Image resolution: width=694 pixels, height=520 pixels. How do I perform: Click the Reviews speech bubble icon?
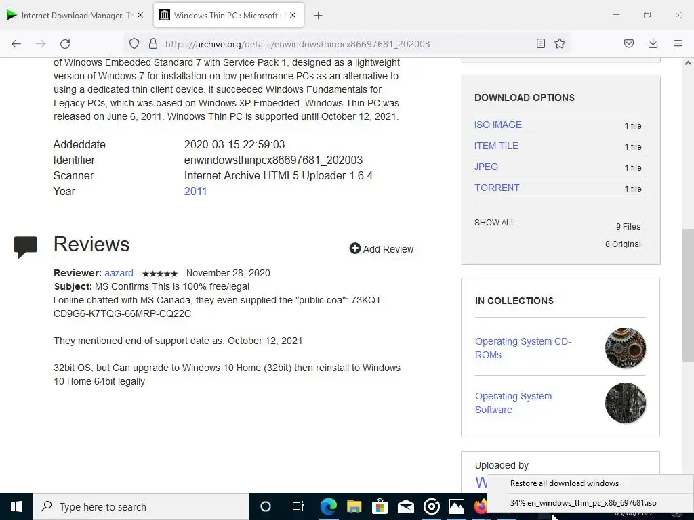(x=25, y=246)
